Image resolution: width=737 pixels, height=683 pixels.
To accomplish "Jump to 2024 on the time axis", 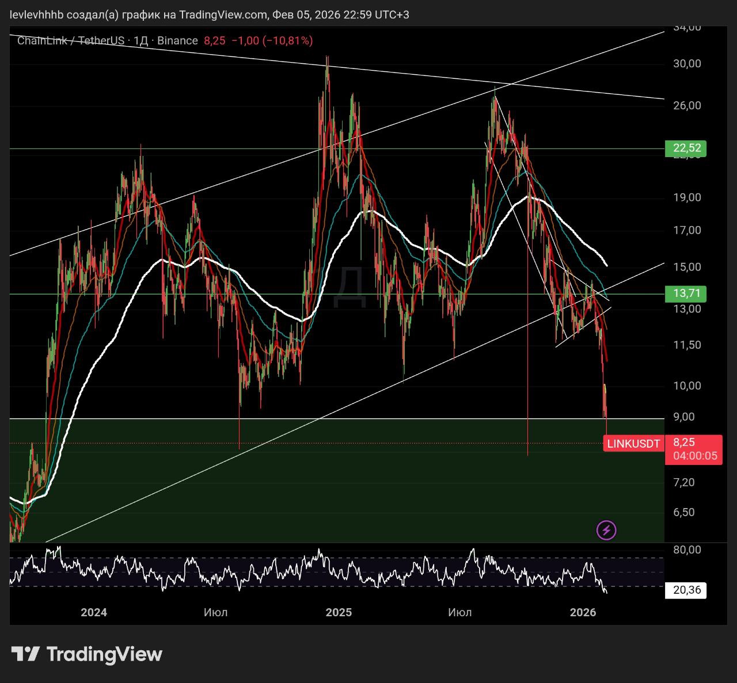I will pyautogui.click(x=94, y=612).
